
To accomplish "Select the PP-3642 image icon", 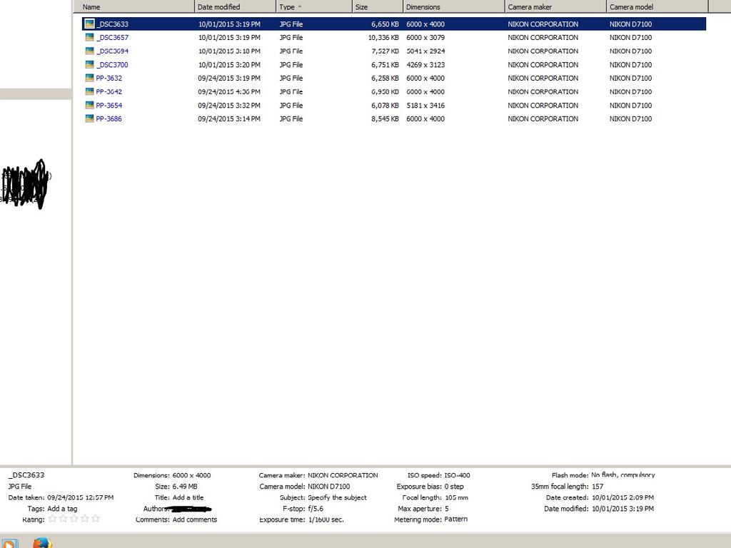I will pyautogui.click(x=89, y=92).
